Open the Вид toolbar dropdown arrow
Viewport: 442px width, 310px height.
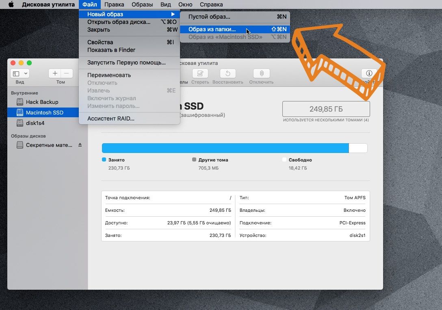click(26, 73)
